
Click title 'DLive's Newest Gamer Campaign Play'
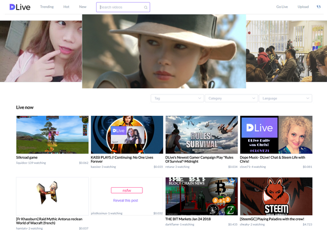pos(199,160)
